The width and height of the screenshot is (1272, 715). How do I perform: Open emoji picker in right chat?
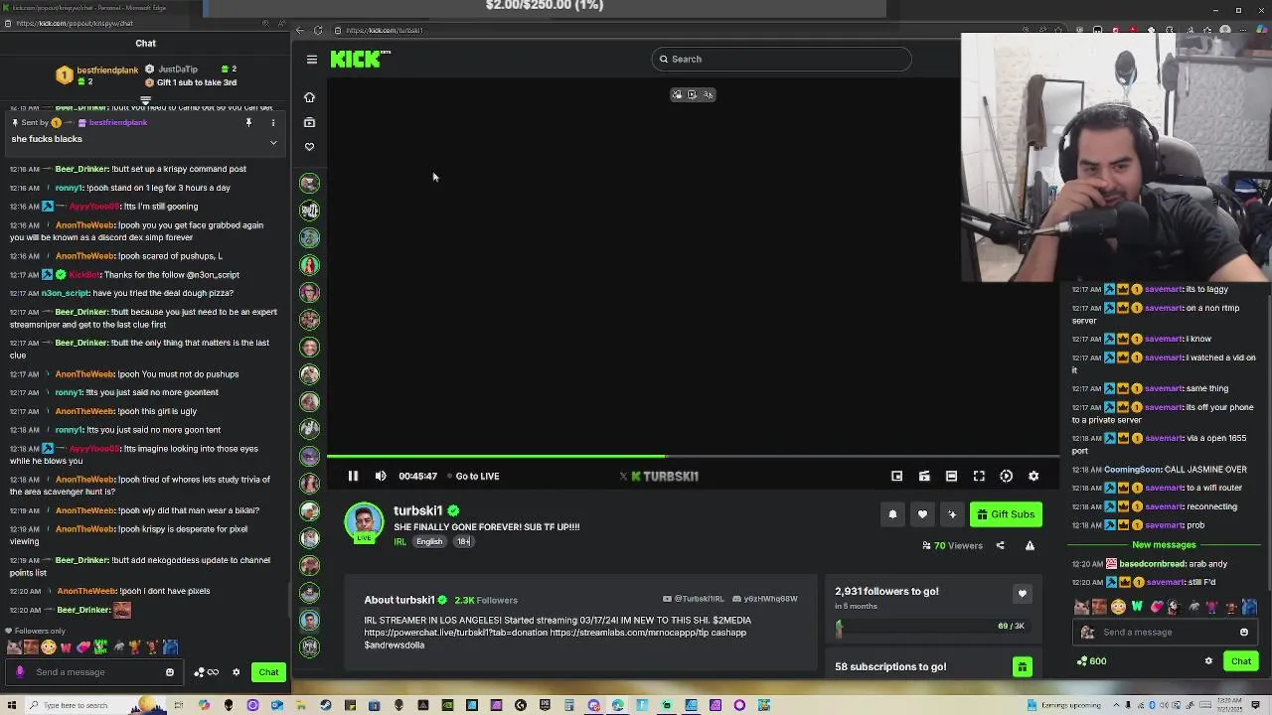[x=1244, y=633]
